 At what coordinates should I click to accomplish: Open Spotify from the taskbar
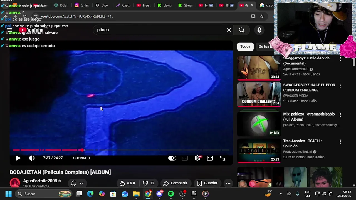(171, 194)
